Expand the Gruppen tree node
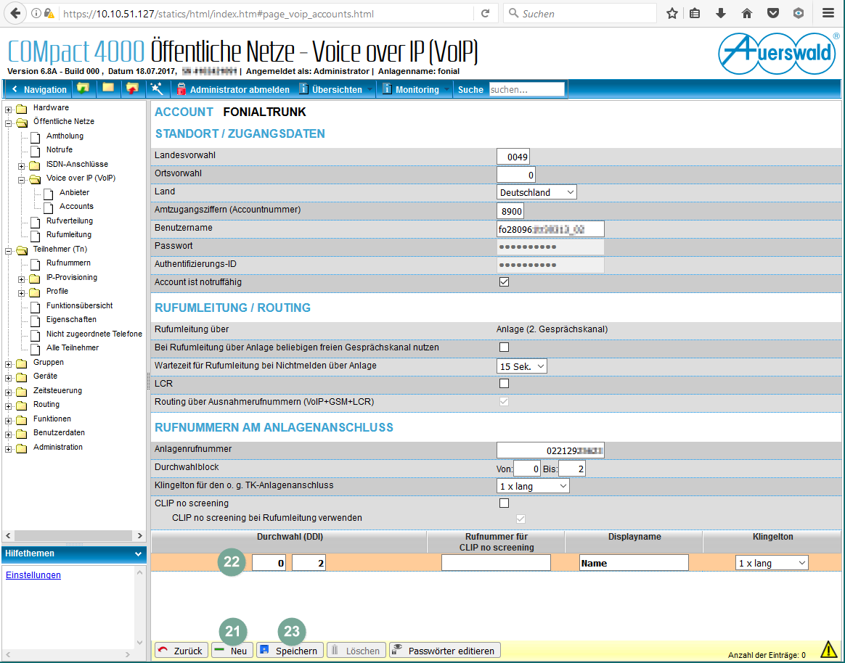 click(x=9, y=364)
